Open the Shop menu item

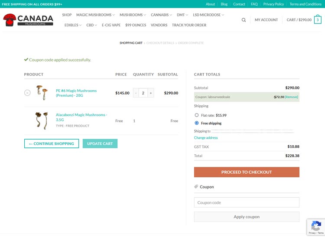(x=67, y=15)
